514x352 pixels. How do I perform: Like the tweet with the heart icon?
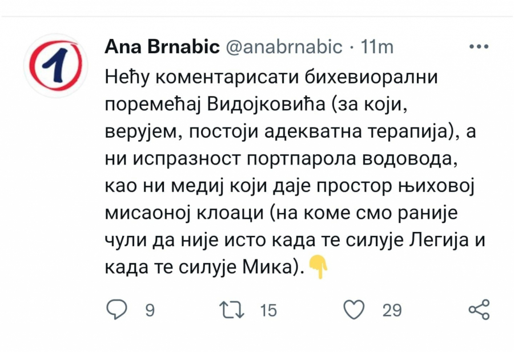click(x=354, y=310)
